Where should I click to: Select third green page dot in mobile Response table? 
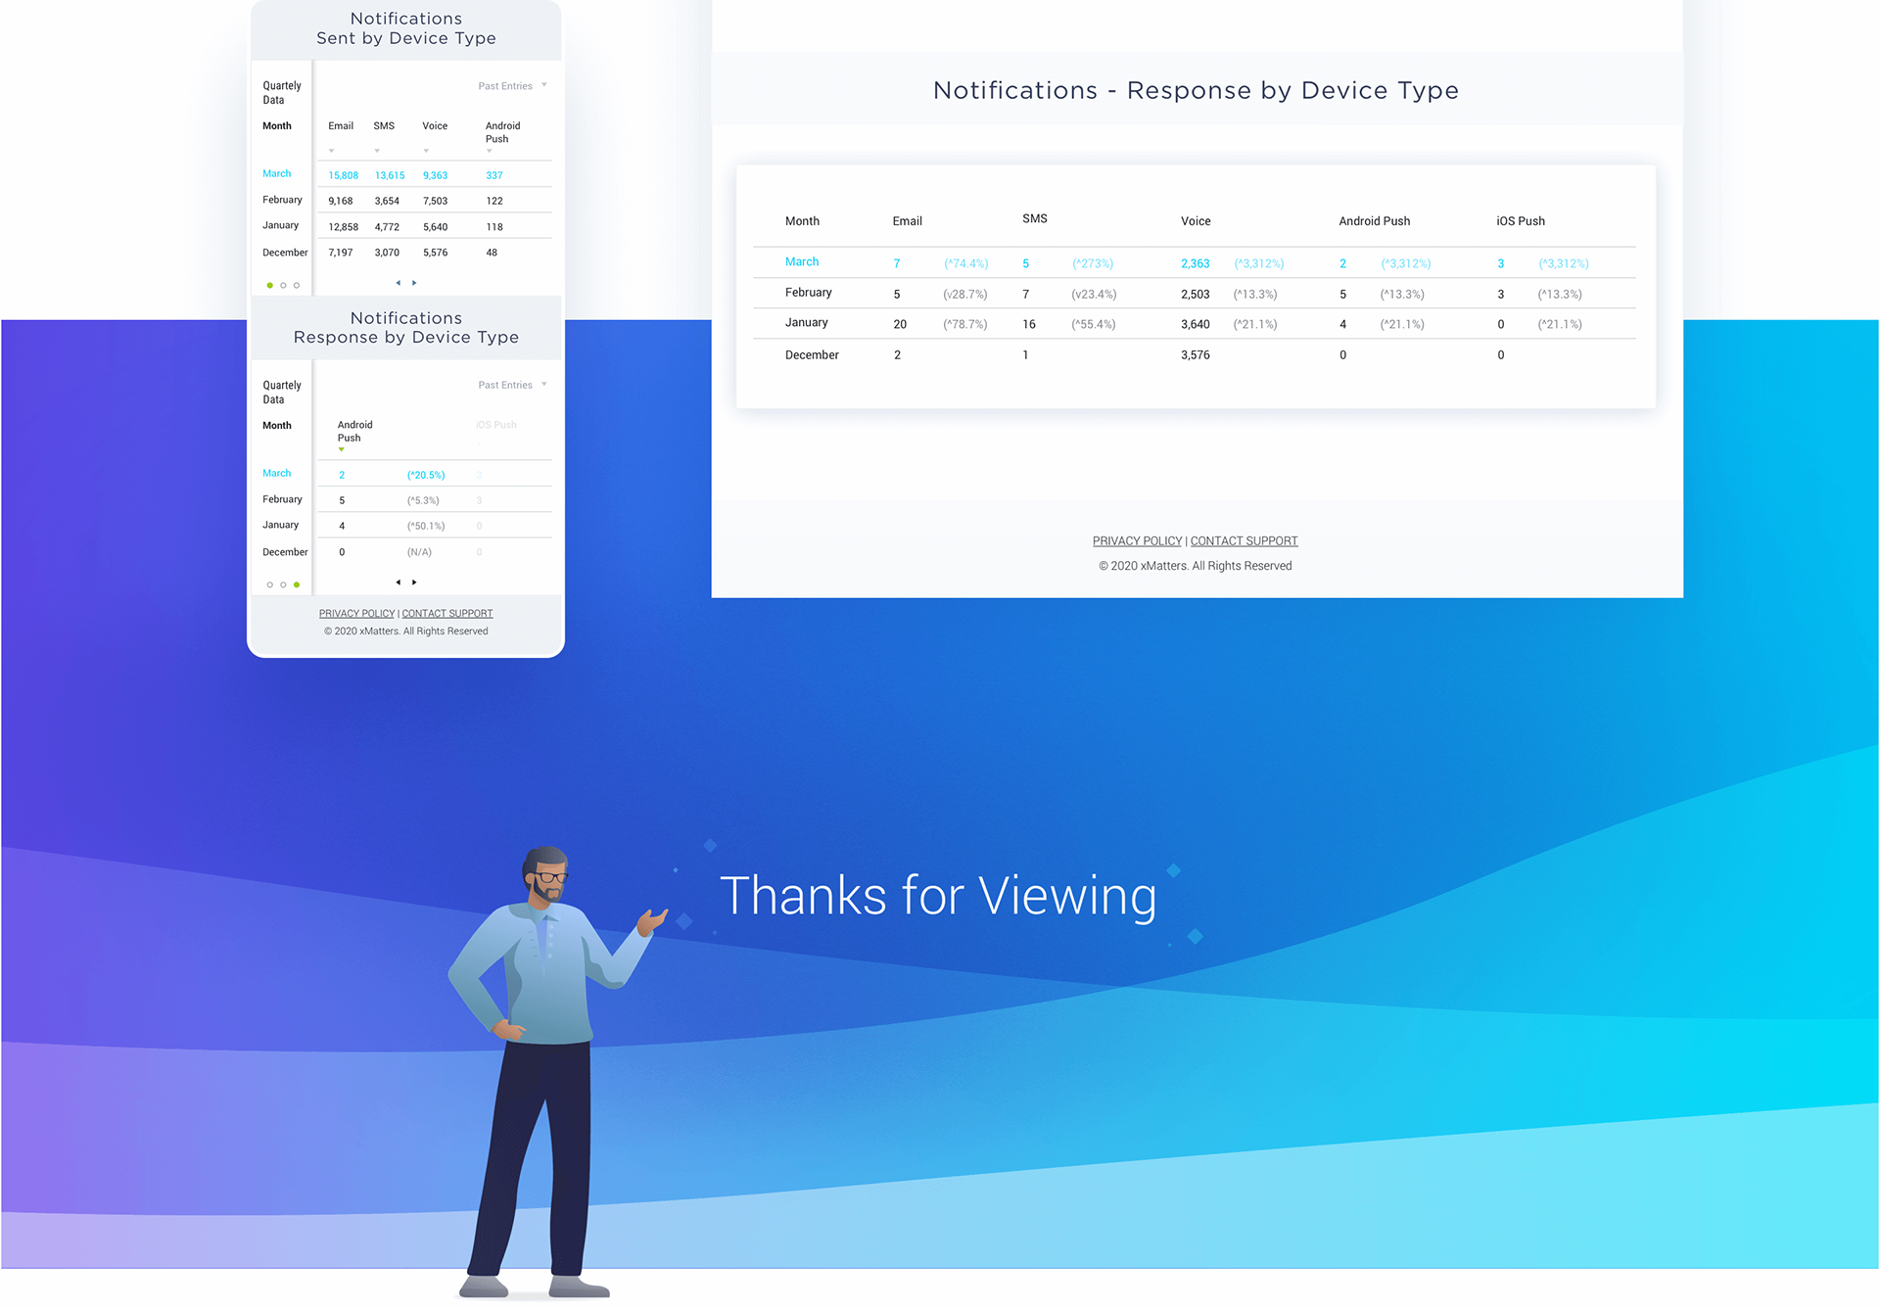point(297,585)
